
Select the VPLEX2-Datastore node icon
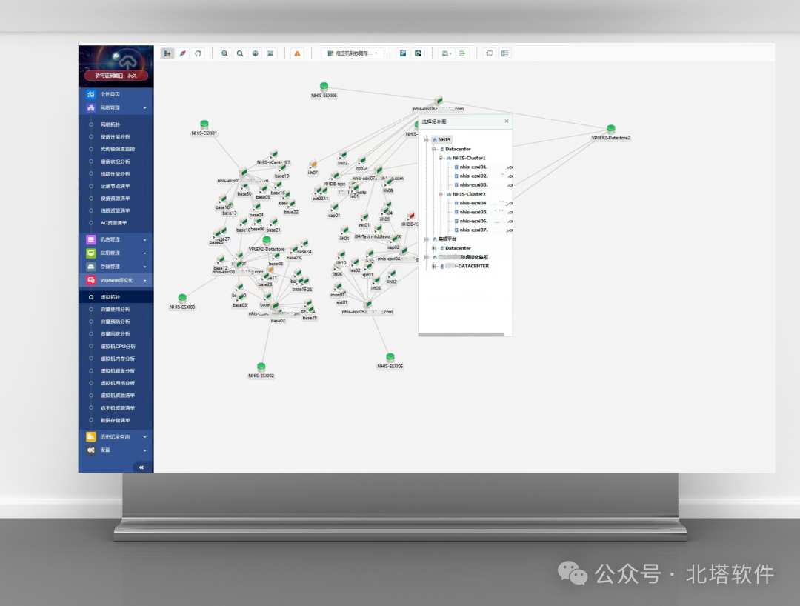tap(267, 240)
